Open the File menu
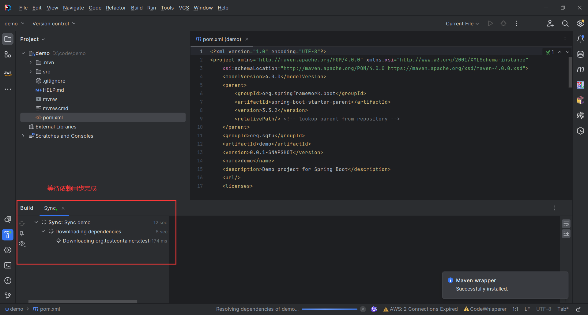 point(23,8)
